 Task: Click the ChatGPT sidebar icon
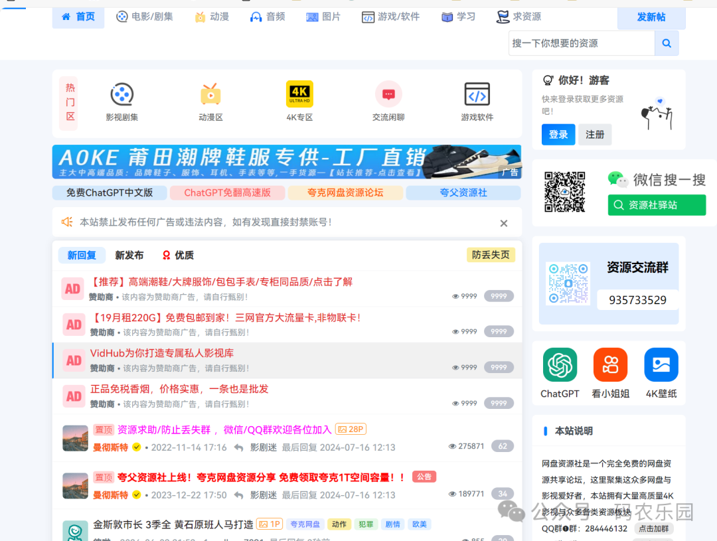(560, 364)
